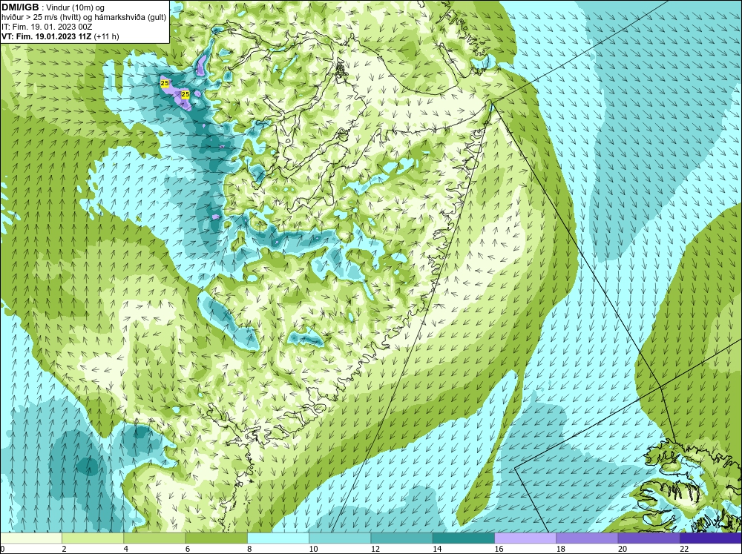Click the 'hviður > 25 m/s' legend description
Screen dimensions: 742x554
pyautogui.click(x=85, y=17)
